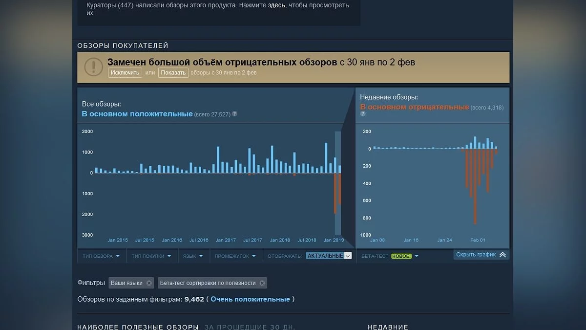Click 'Jul 2017' axis label on main chart
The height and width of the screenshot is (330, 586).
tap(252, 240)
